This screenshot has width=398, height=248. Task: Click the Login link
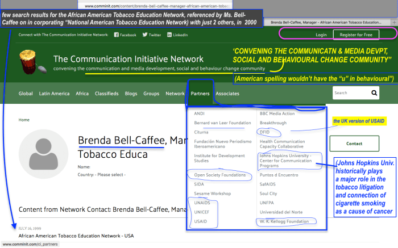coord(321,35)
